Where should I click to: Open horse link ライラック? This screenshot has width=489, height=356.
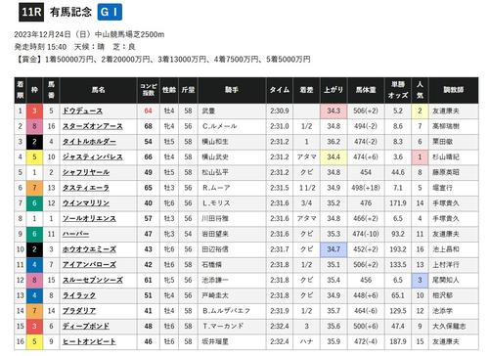79,295
